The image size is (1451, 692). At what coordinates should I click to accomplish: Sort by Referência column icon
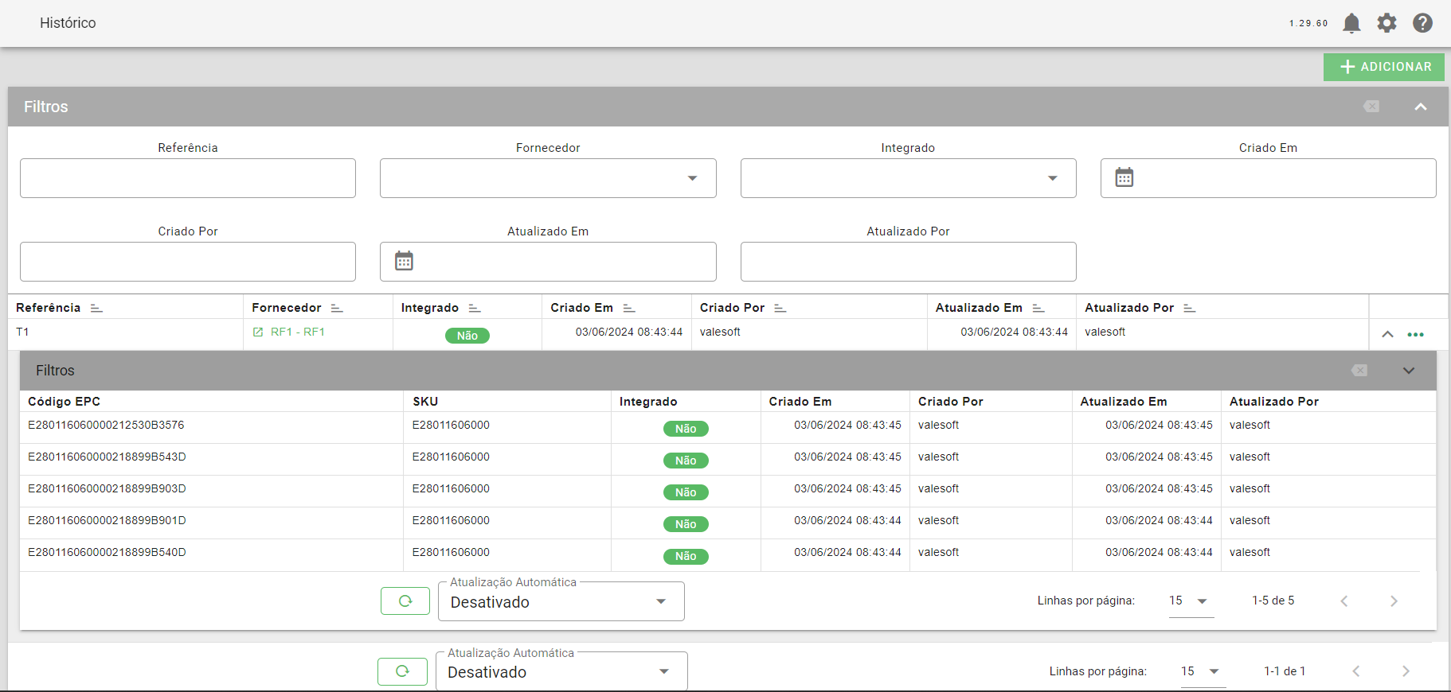pyautogui.click(x=96, y=308)
